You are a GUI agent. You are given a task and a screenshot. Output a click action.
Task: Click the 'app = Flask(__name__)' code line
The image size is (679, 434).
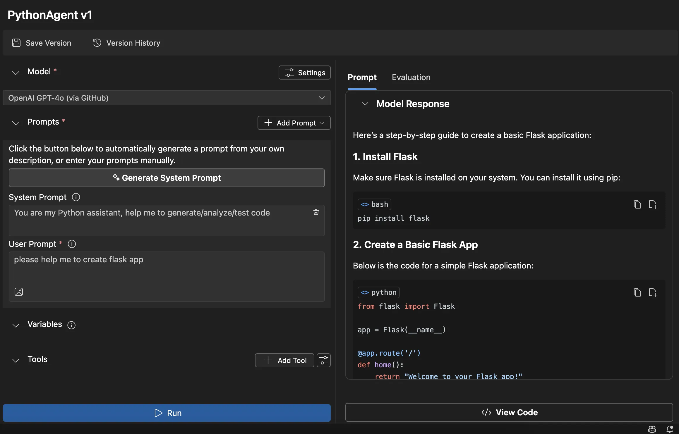click(402, 330)
